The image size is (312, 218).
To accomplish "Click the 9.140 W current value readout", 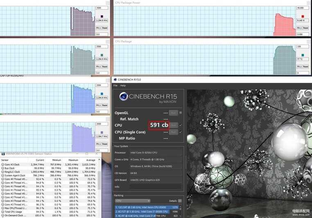I will [303, 20].
